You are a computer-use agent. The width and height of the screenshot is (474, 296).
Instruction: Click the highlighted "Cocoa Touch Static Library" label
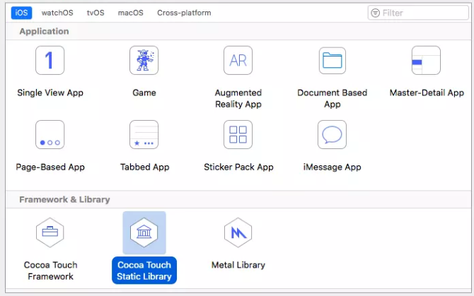144,271
